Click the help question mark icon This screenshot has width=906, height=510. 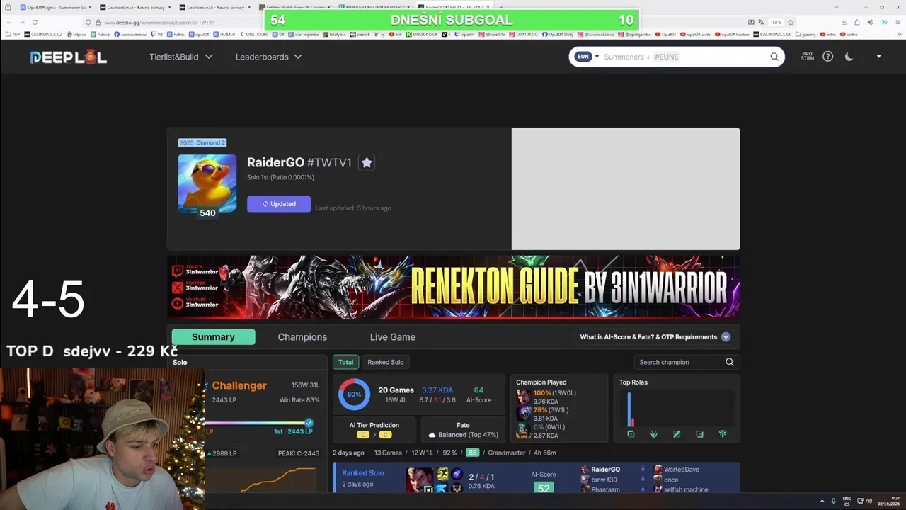coord(828,57)
